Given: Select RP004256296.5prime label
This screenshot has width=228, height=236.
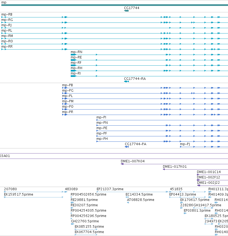Looking at the screenshot, I should [88, 216].
